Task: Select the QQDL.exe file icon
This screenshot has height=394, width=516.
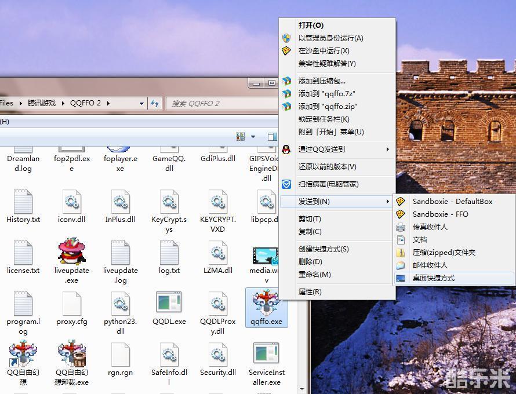Action: pyautogui.click(x=169, y=302)
